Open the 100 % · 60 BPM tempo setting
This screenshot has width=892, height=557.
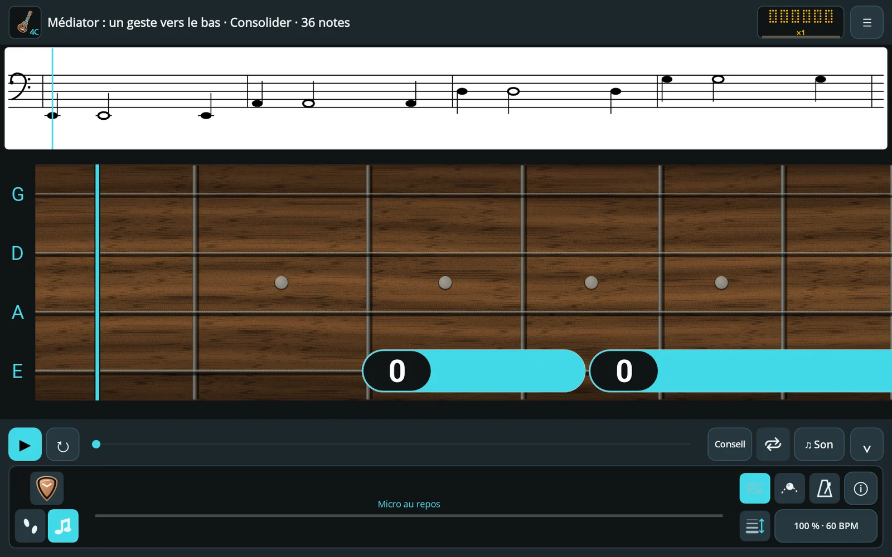pos(826,526)
